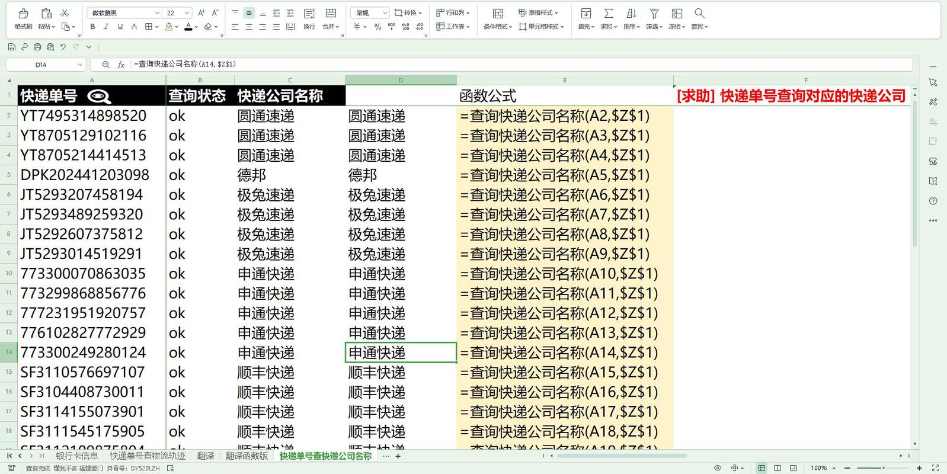
Task: Toggle vertical middle alignment
Action: pos(249,13)
